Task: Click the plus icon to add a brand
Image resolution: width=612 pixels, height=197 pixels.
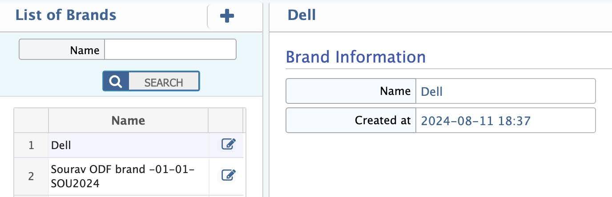Action: [227, 16]
